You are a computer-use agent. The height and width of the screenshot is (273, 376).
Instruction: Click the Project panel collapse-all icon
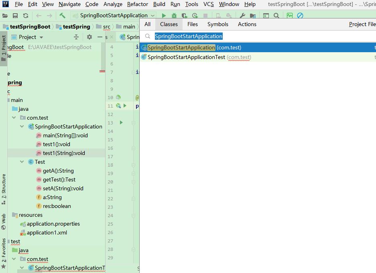[76, 37]
